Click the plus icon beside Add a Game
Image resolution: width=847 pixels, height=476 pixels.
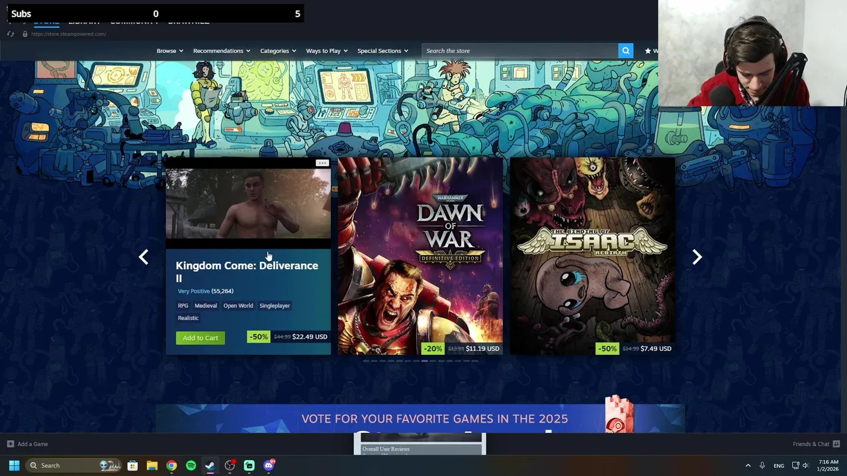(x=11, y=444)
